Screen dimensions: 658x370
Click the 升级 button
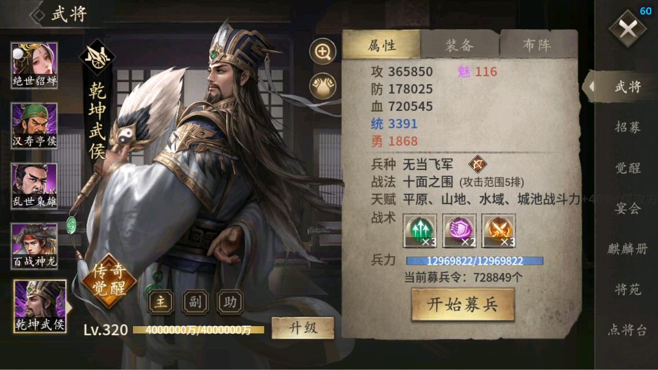click(303, 328)
